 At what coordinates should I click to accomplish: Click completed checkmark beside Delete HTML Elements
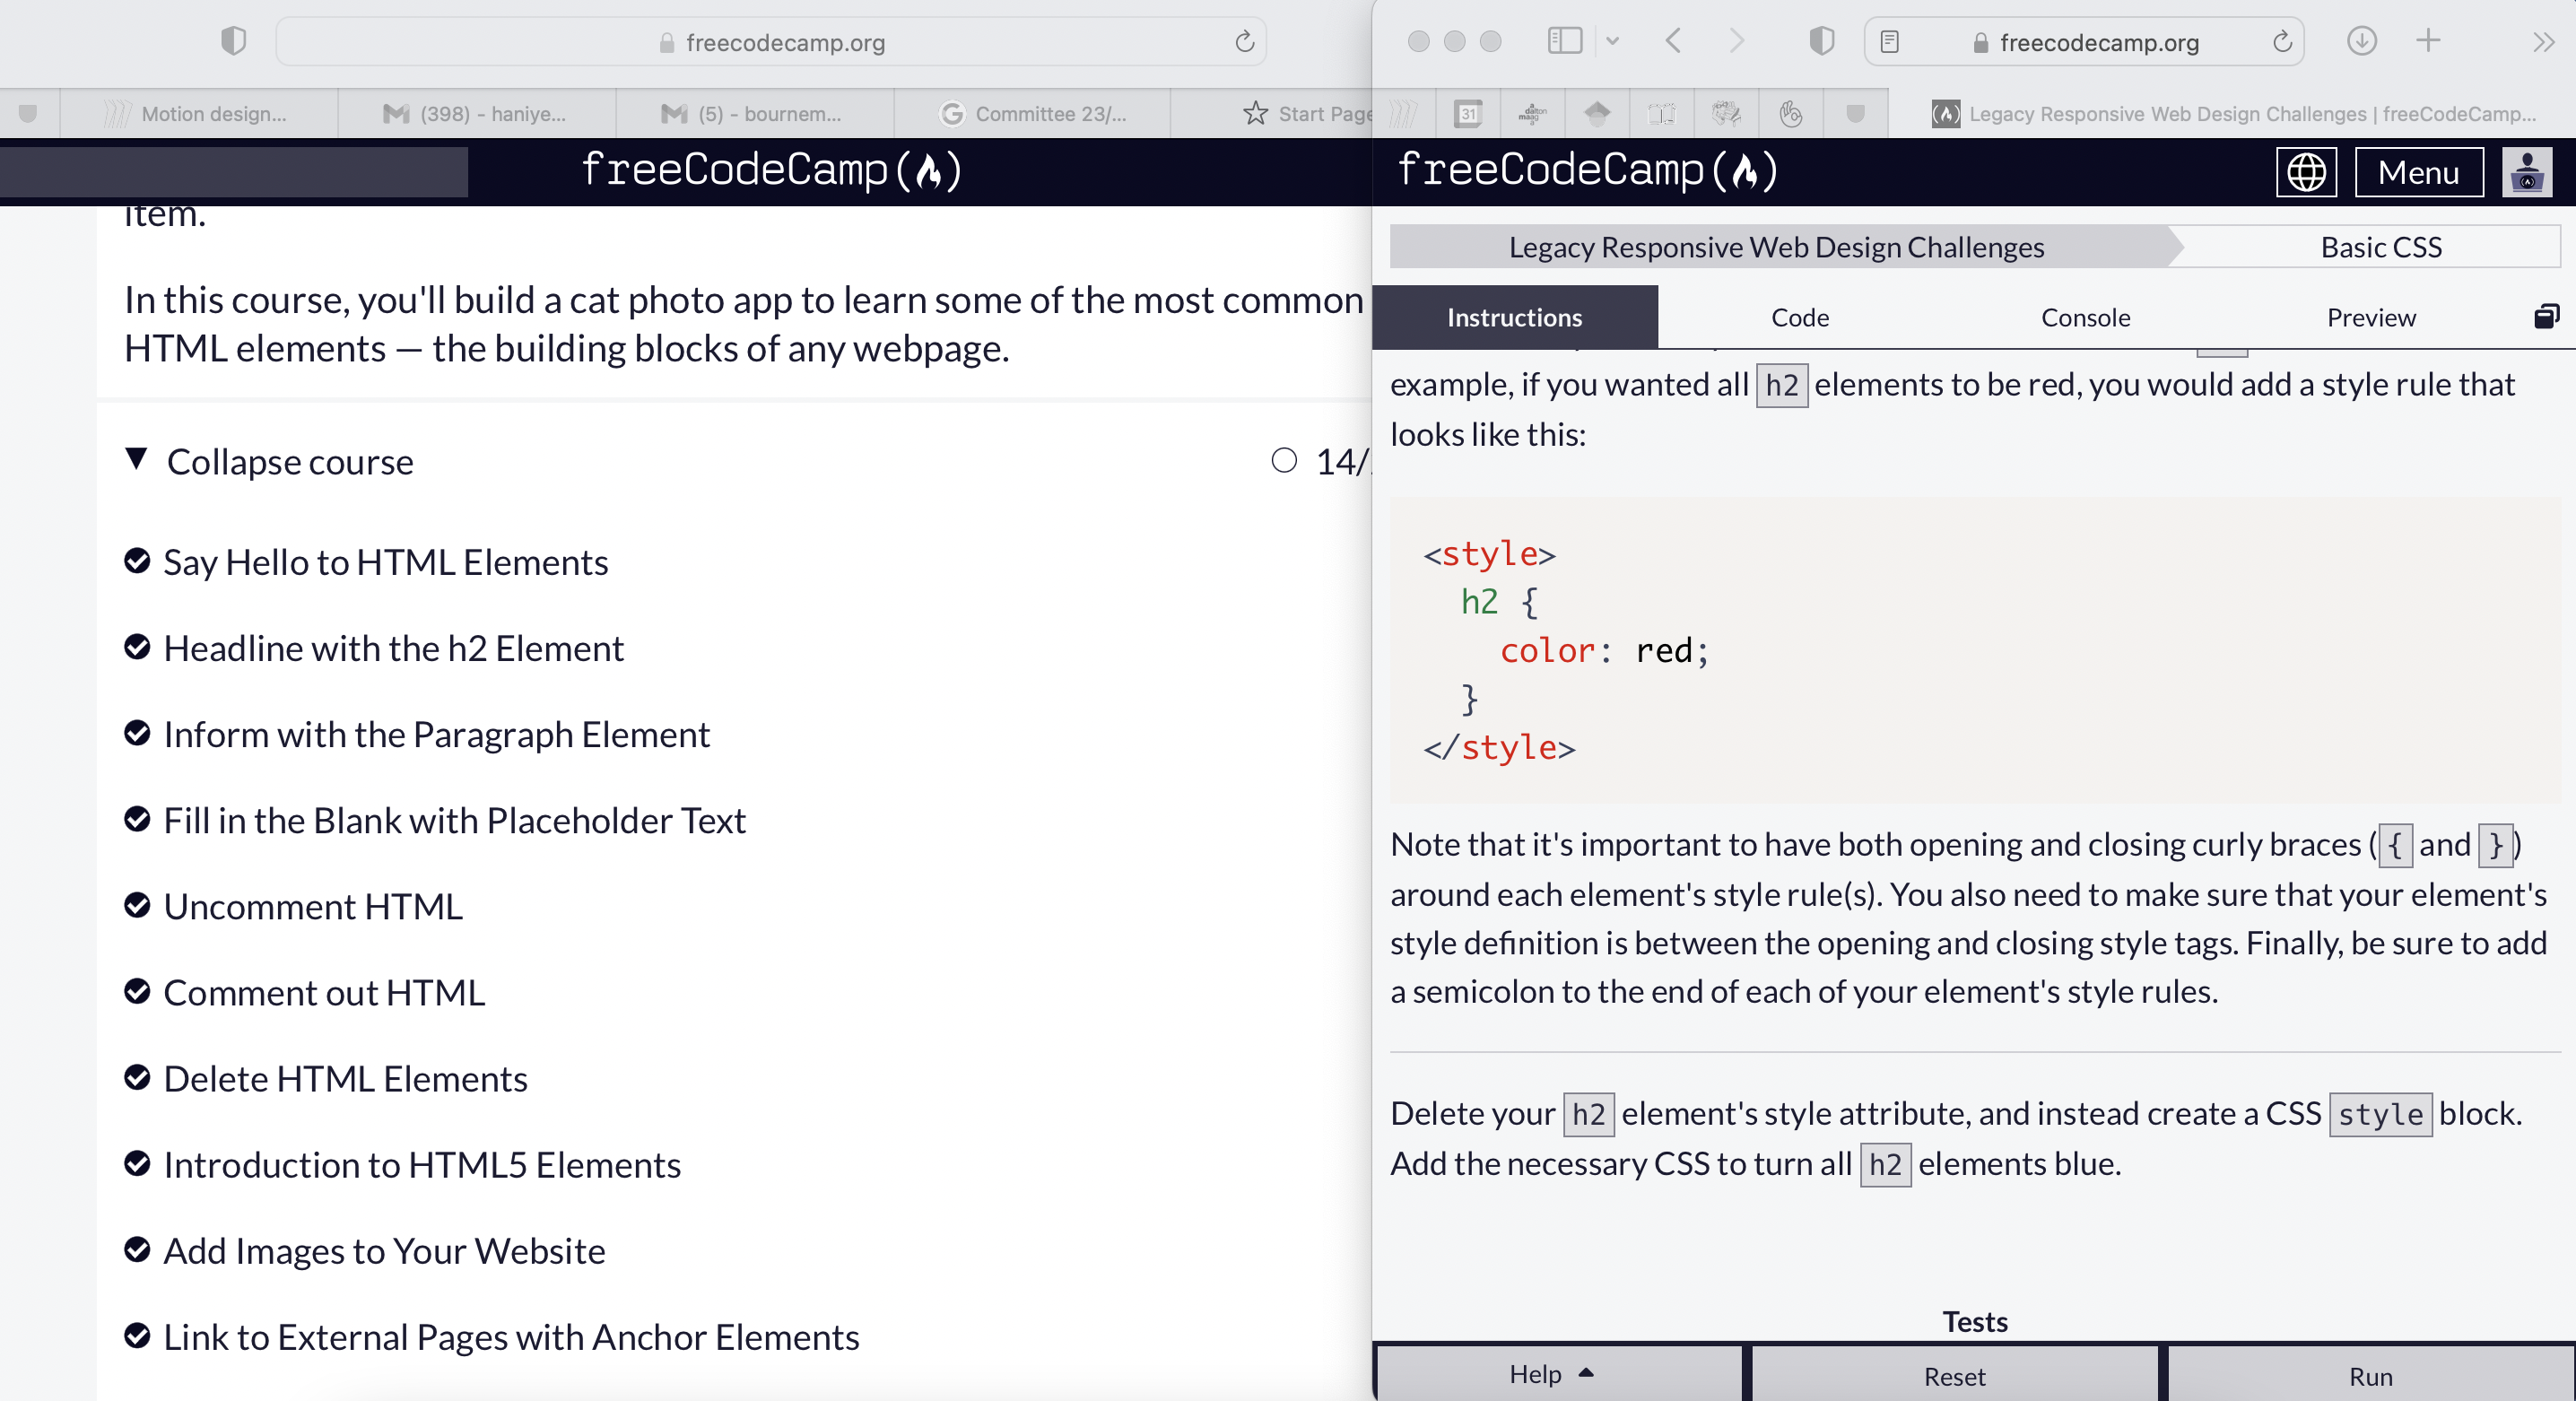tap(137, 1077)
